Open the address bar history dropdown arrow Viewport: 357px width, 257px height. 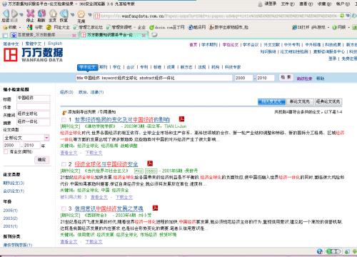coord(348,16)
